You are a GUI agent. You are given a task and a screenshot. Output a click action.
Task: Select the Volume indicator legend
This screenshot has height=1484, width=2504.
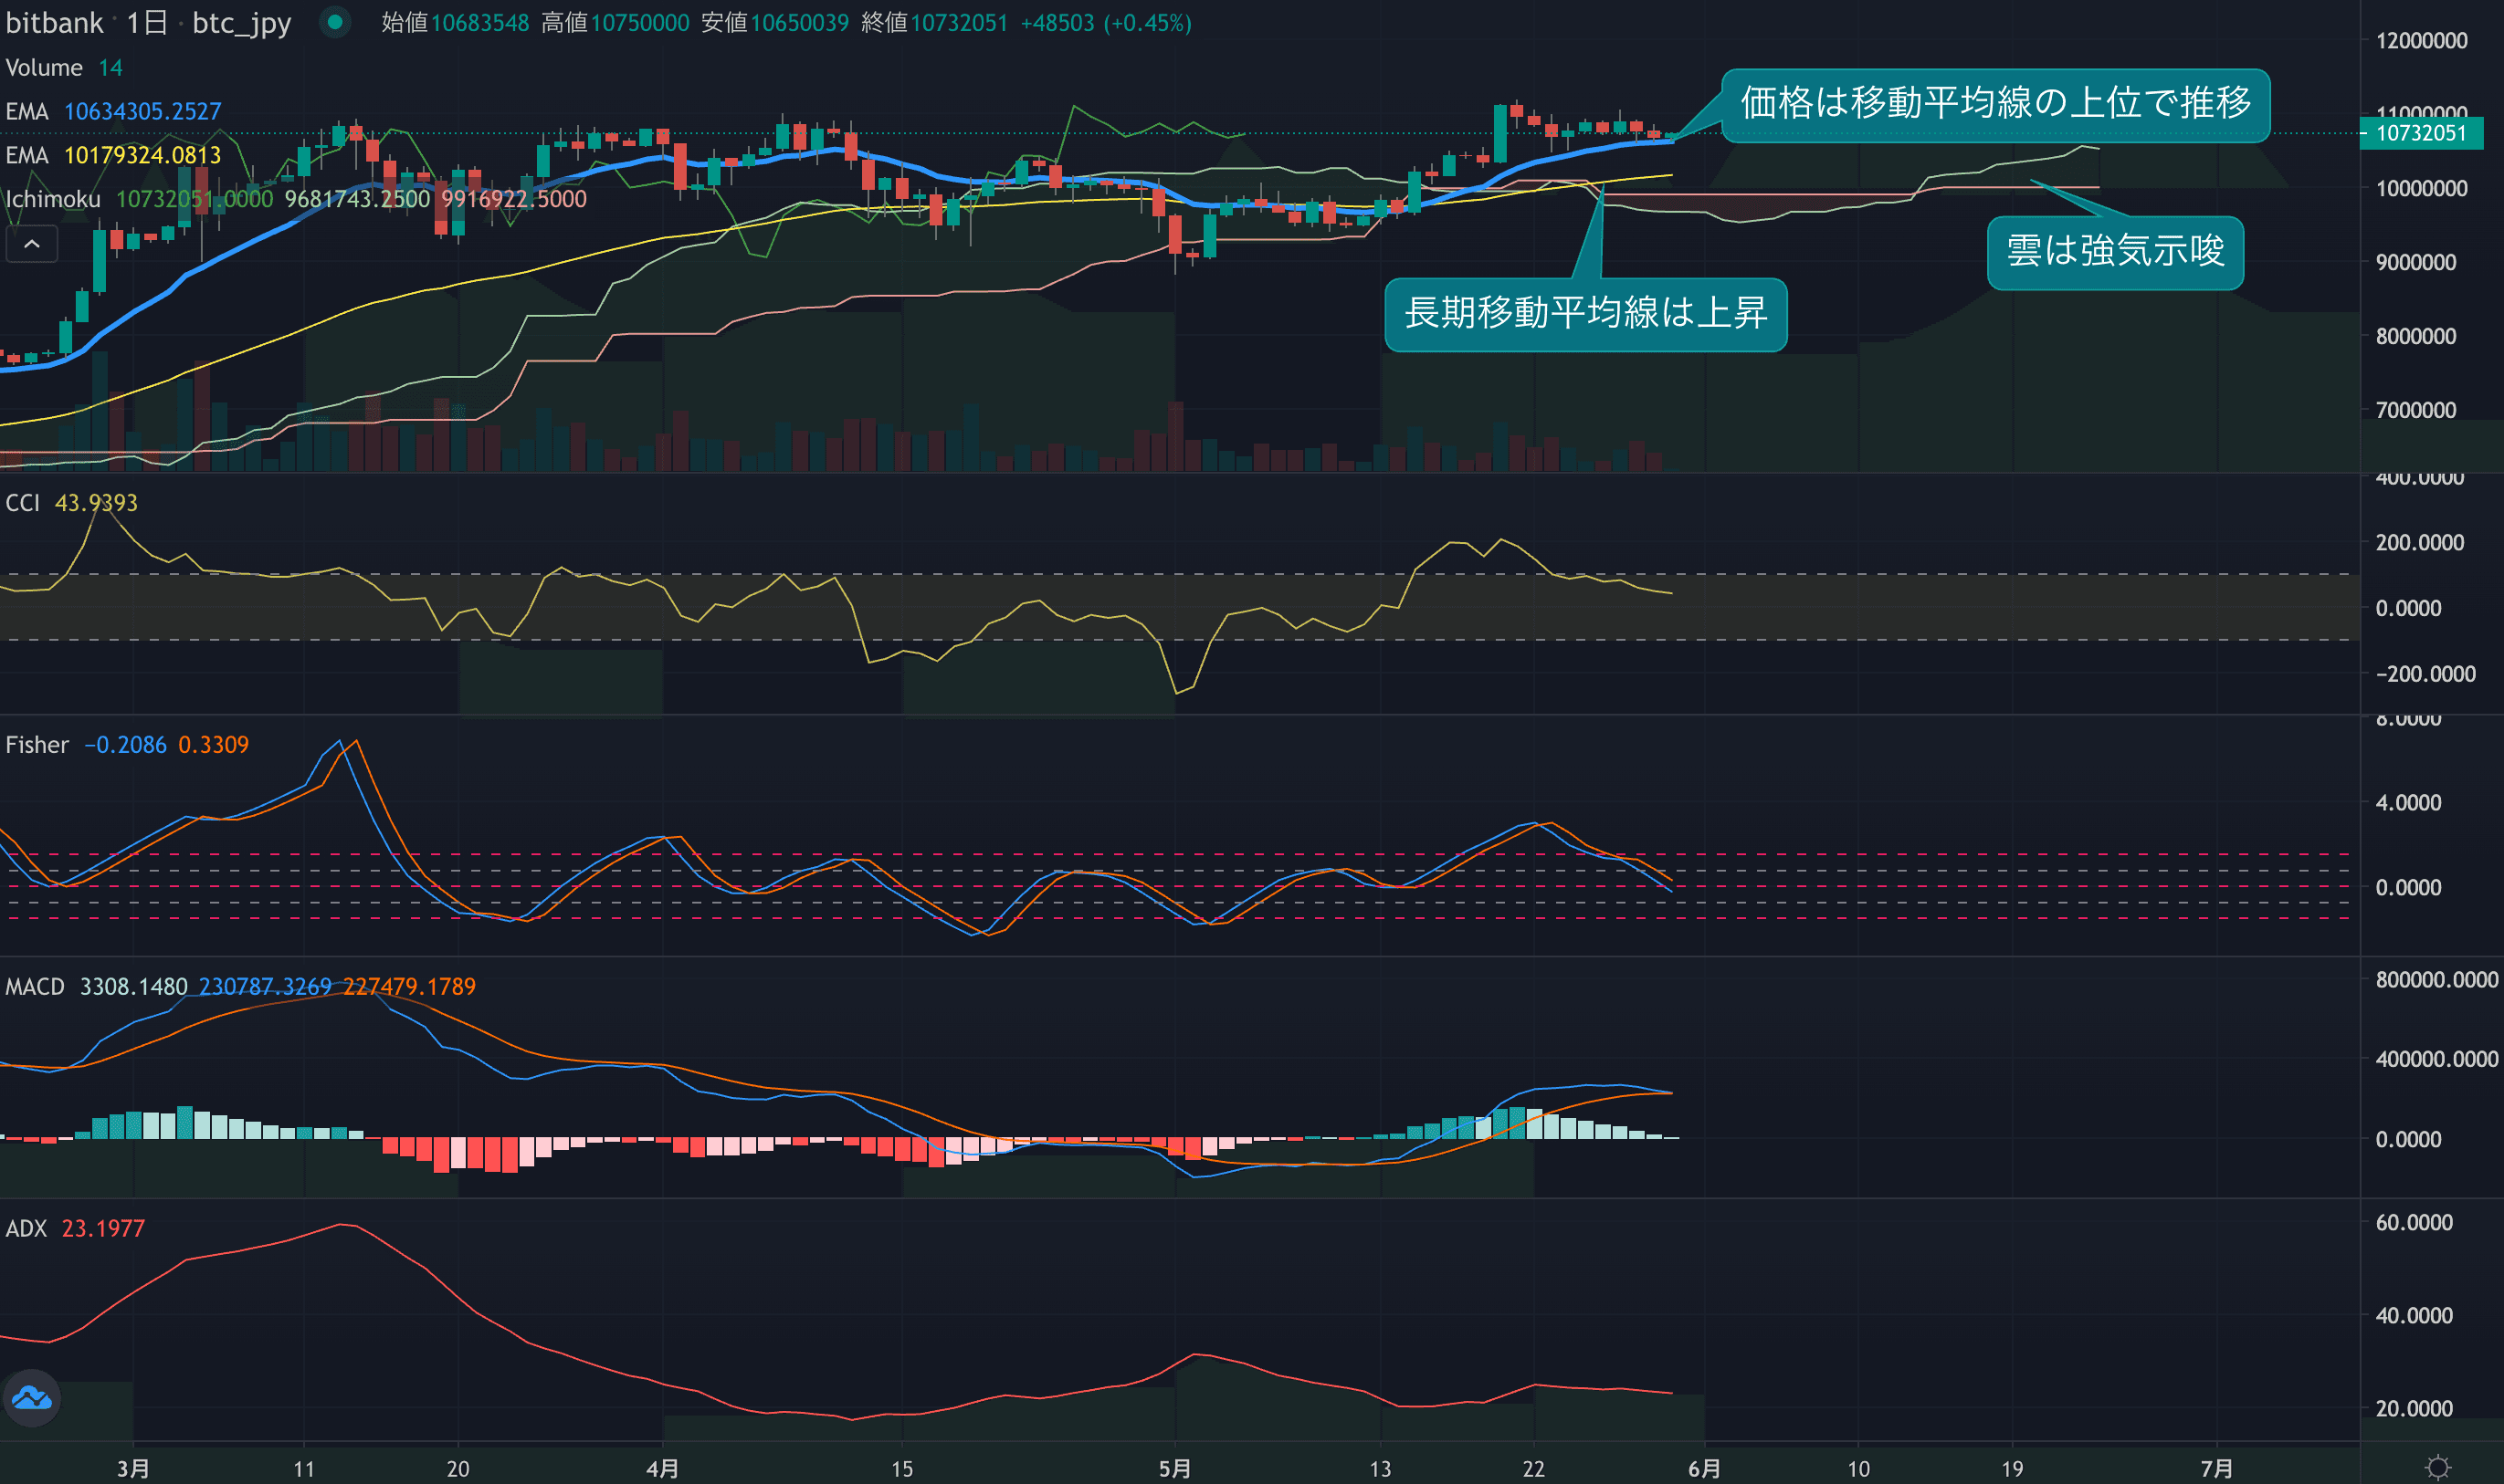tap(44, 68)
